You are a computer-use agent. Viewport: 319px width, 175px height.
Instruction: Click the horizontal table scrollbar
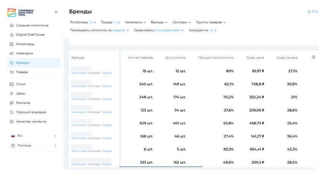coord(161,167)
